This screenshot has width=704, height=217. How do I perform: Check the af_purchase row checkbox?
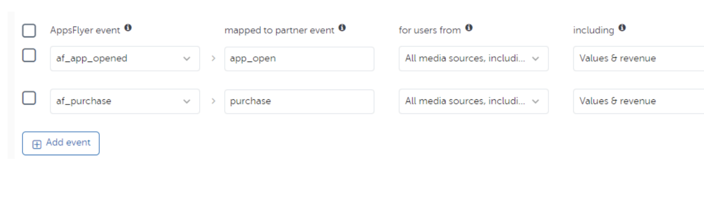[29, 98]
